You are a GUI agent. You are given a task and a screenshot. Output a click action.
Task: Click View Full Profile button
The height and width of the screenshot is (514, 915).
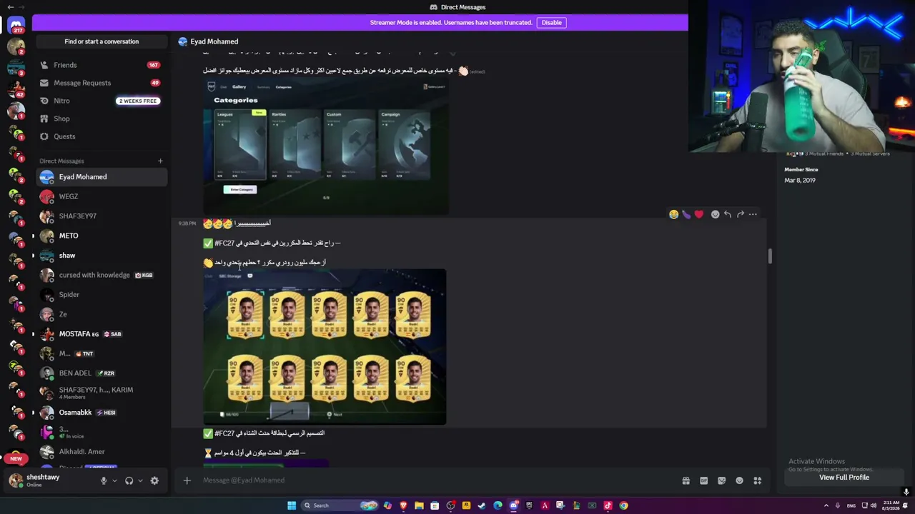(844, 478)
